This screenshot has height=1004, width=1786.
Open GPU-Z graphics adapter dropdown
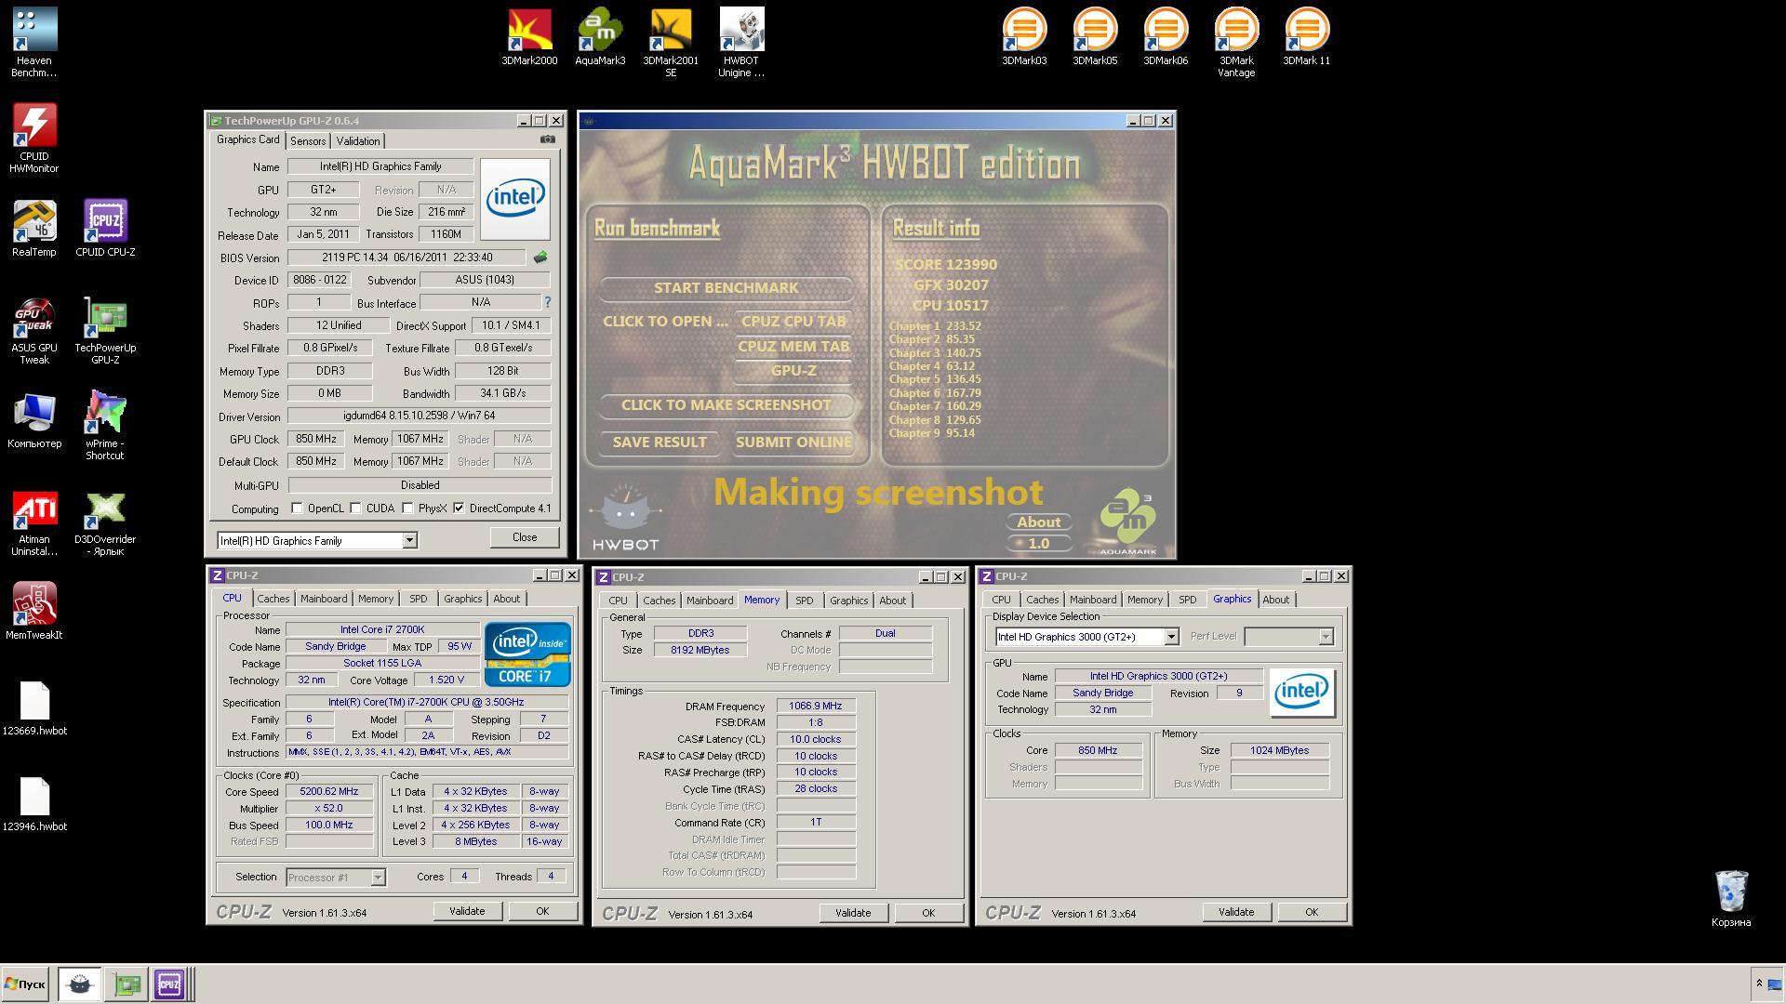(409, 540)
